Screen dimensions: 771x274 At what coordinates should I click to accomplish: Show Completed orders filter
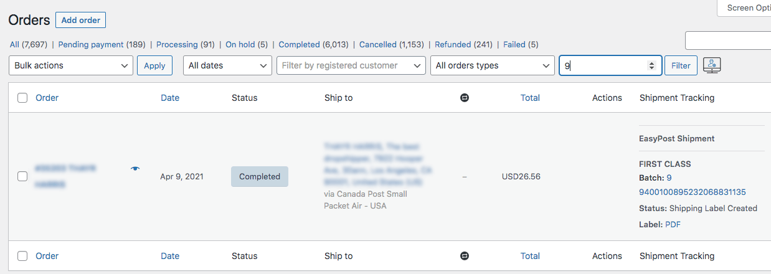300,45
